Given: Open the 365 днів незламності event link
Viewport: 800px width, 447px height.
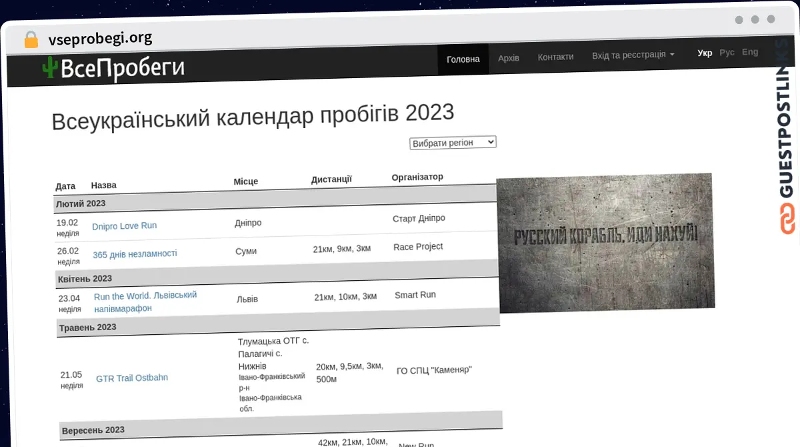Looking at the screenshot, I should coord(135,254).
